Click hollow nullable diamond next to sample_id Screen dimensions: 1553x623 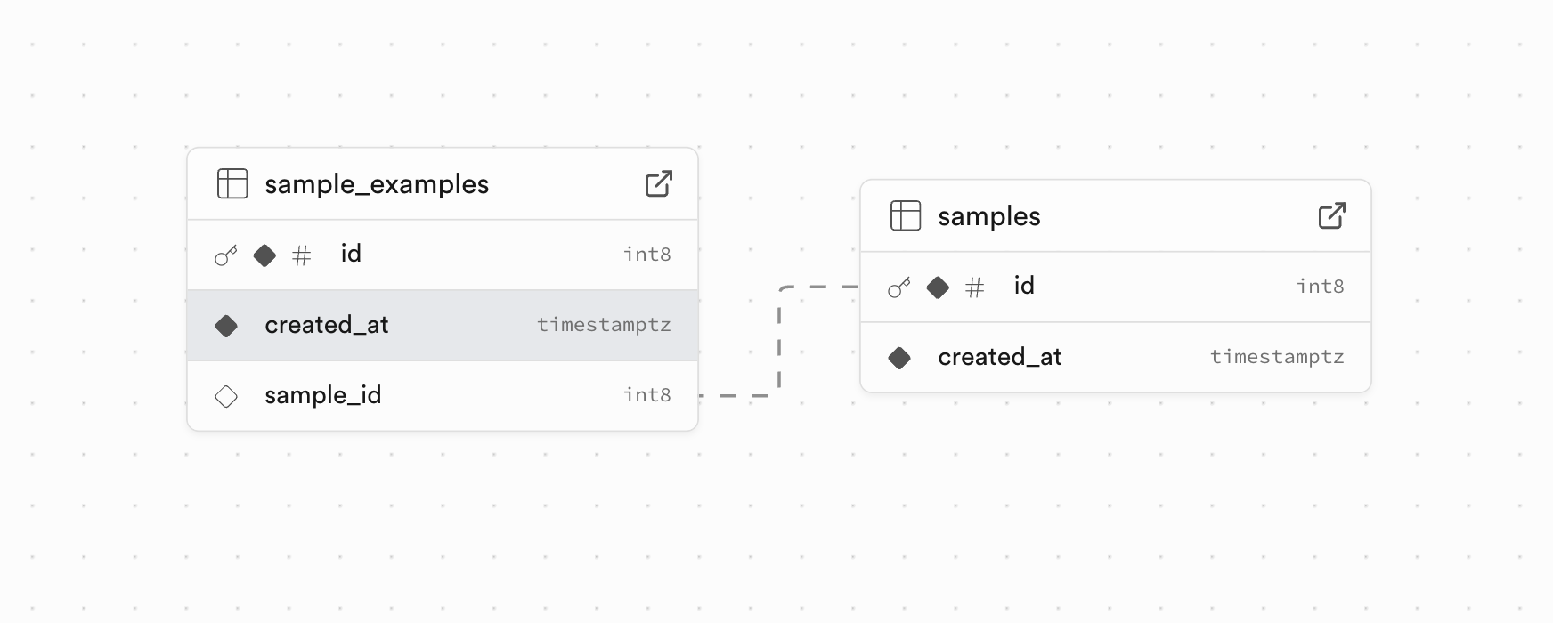[x=226, y=396]
